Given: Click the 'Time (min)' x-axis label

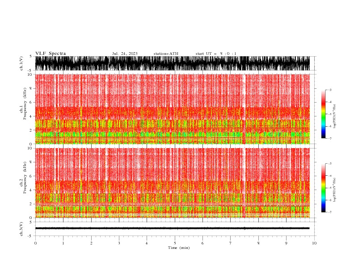Looking at the screenshot, I should click(179, 248).
